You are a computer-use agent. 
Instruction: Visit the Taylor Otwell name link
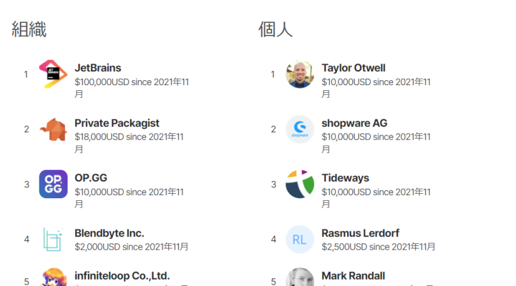(x=354, y=68)
